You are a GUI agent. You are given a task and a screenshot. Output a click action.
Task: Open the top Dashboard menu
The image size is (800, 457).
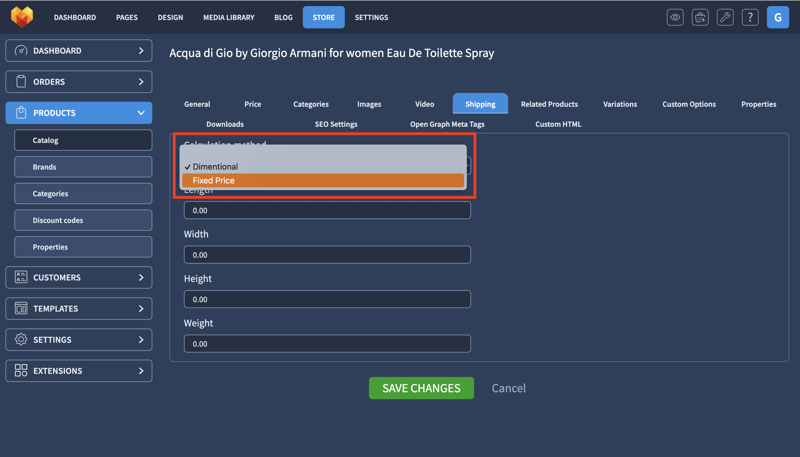pyautogui.click(x=75, y=17)
